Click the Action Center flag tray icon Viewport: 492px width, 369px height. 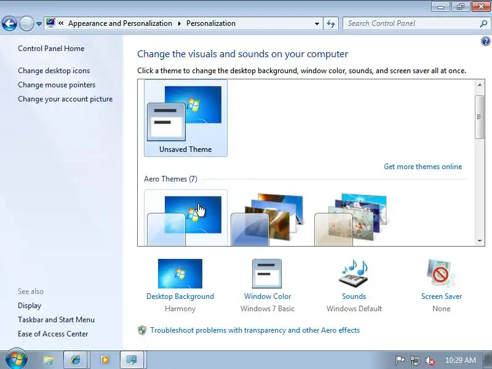click(400, 360)
